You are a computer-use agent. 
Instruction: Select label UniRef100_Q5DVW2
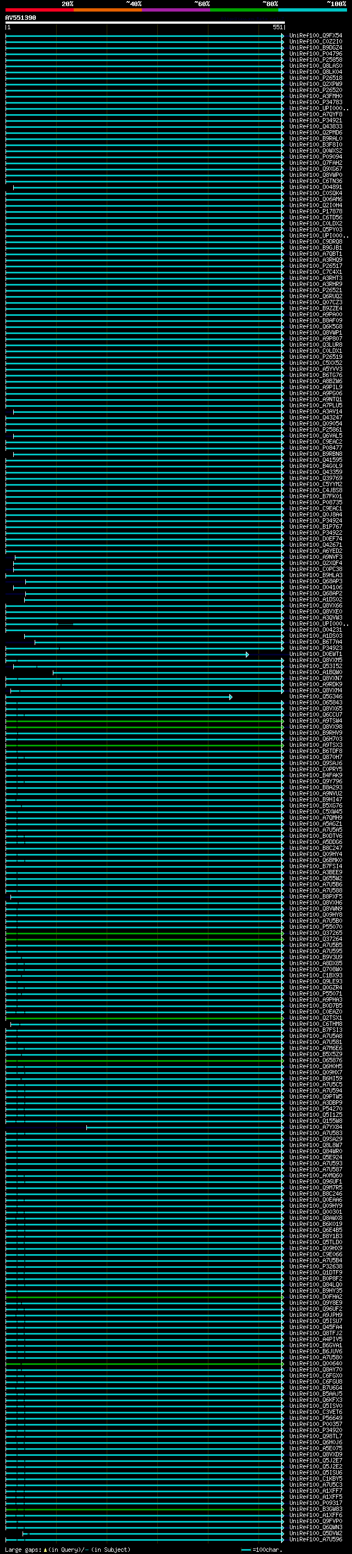pos(315,1534)
